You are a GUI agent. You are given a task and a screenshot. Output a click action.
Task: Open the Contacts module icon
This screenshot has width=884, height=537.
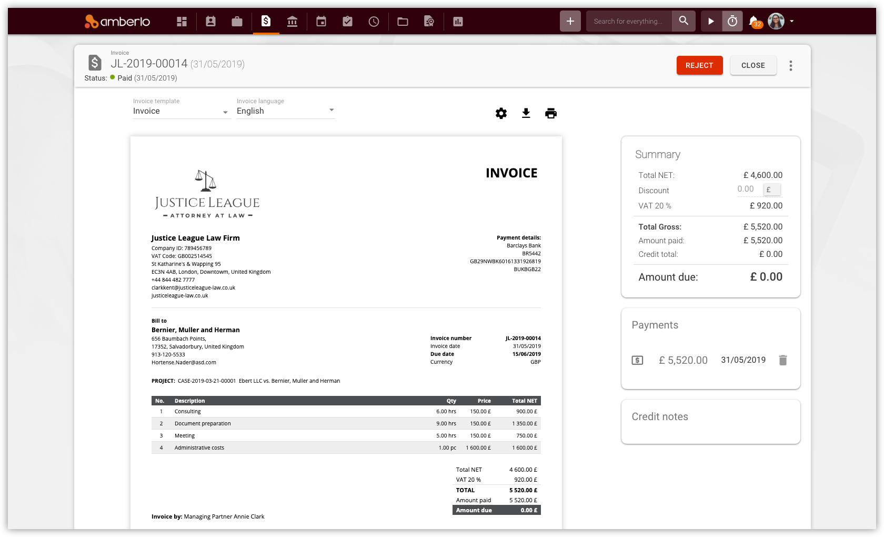(x=210, y=22)
